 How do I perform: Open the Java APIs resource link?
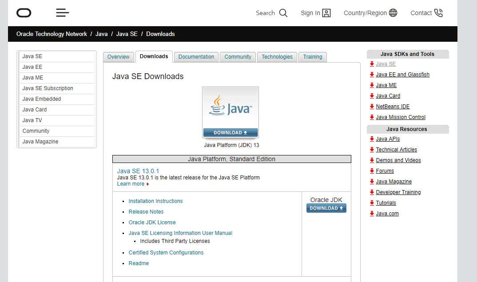388,139
